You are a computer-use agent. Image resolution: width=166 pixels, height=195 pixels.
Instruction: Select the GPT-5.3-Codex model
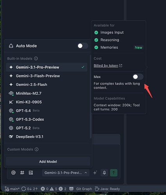point(46,119)
